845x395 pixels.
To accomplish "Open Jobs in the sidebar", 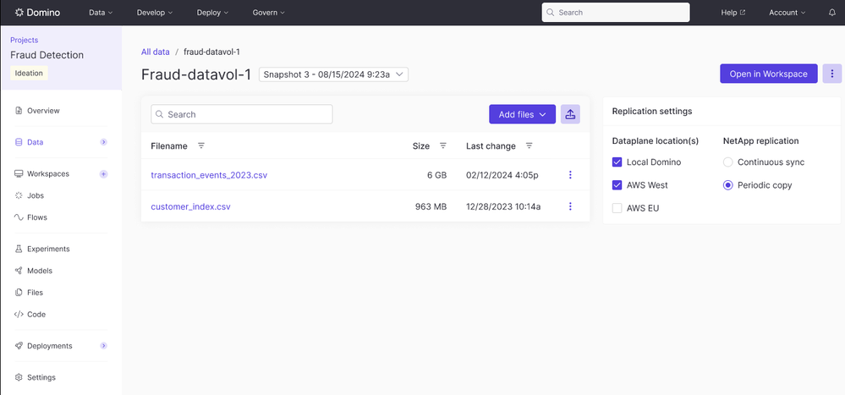I will [36, 195].
